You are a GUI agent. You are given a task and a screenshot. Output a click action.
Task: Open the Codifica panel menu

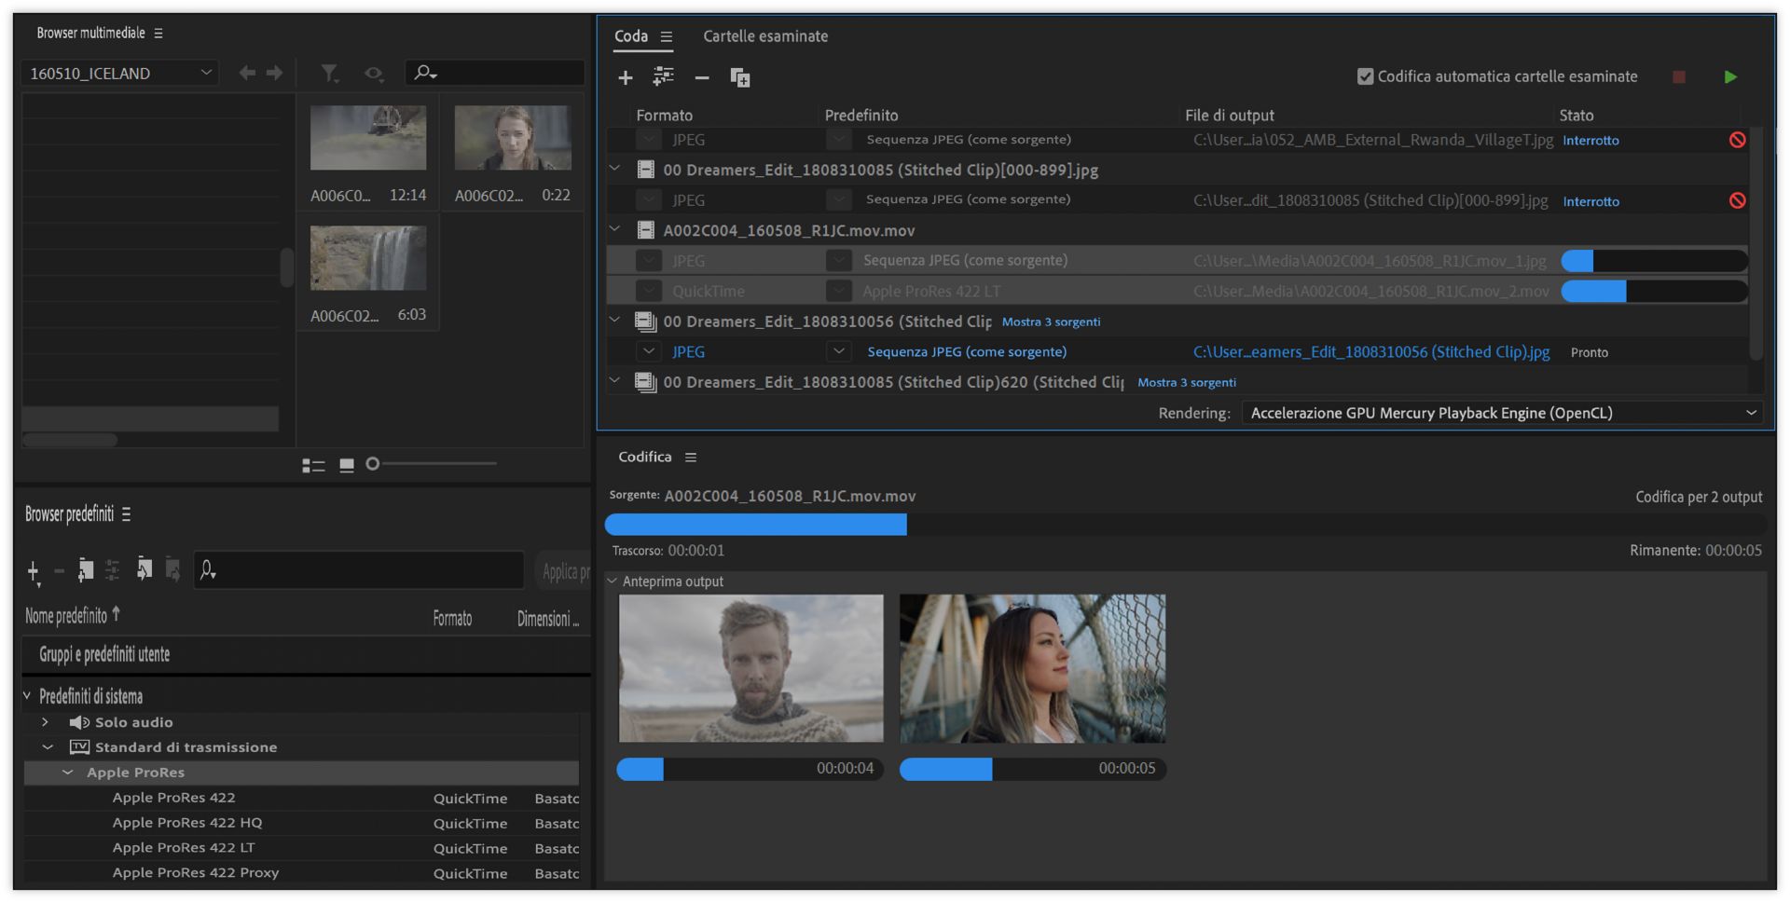tap(691, 458)
